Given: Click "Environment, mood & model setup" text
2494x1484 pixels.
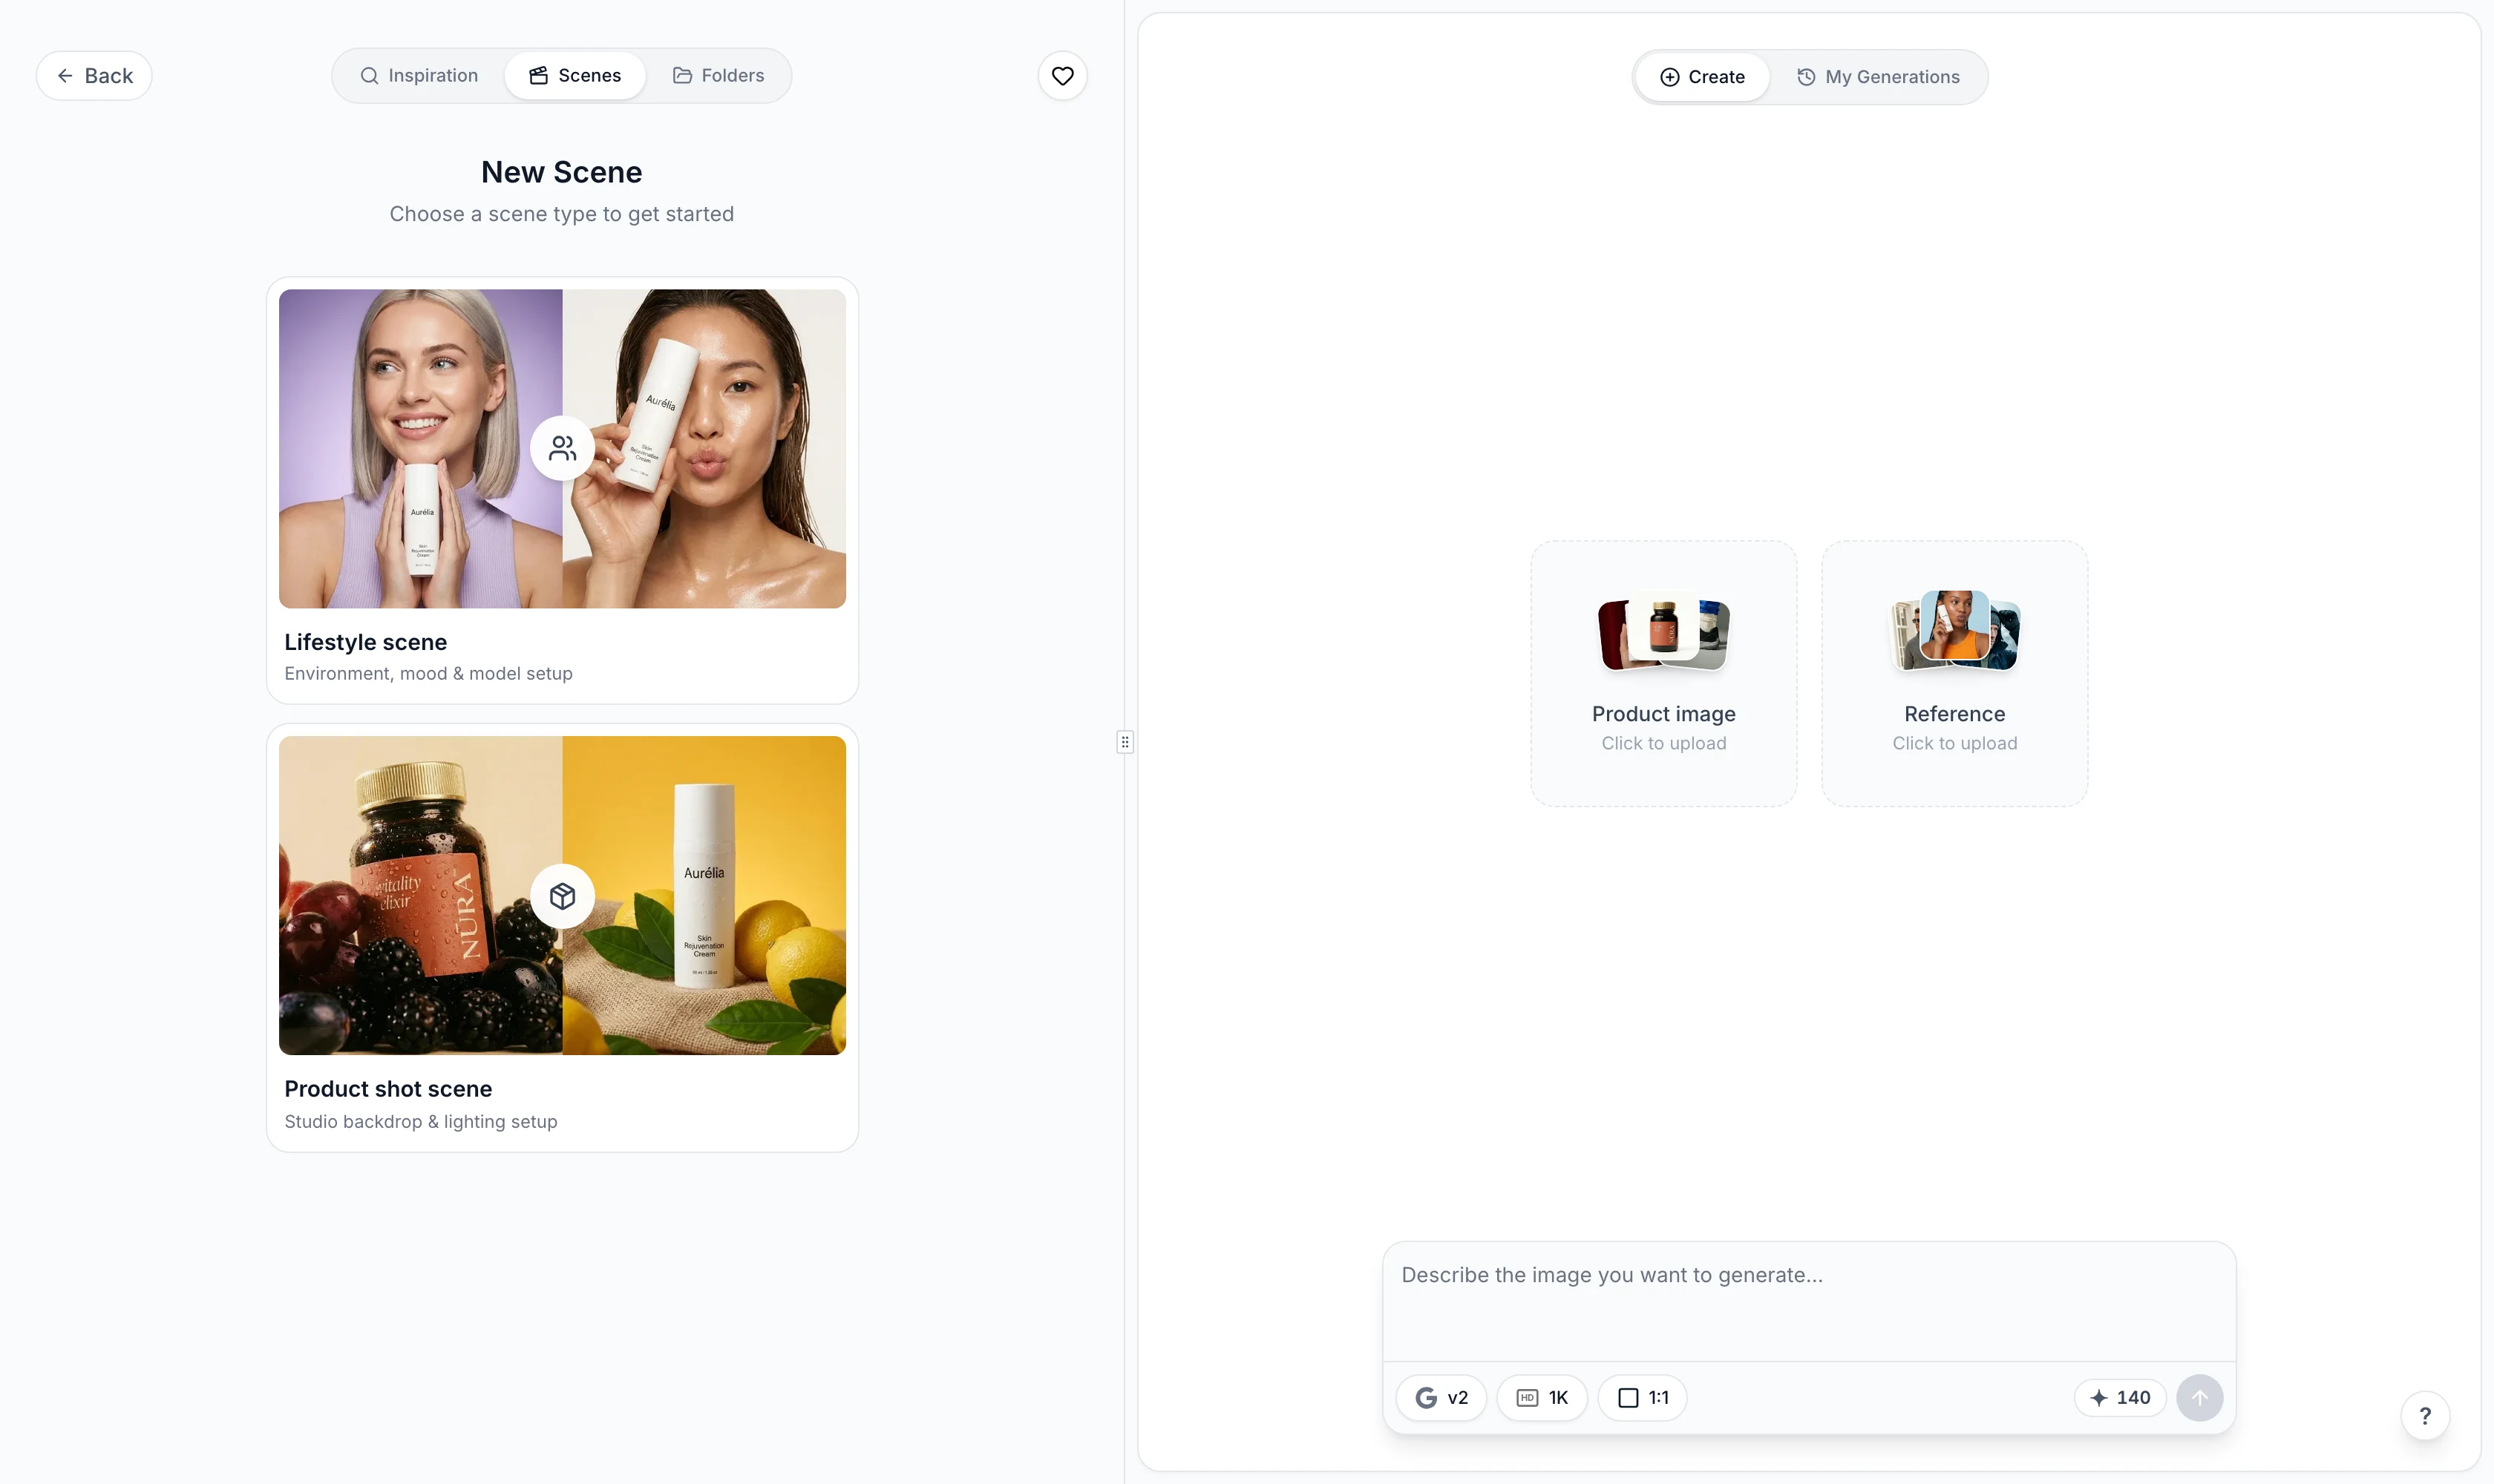Looking at the screenshot, I should (x=428, y=674).
